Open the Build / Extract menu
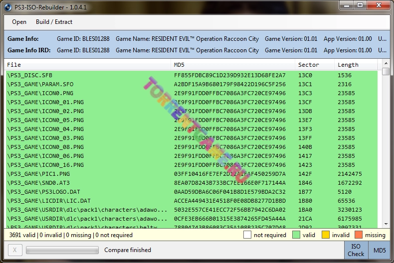 pos(54,22)
